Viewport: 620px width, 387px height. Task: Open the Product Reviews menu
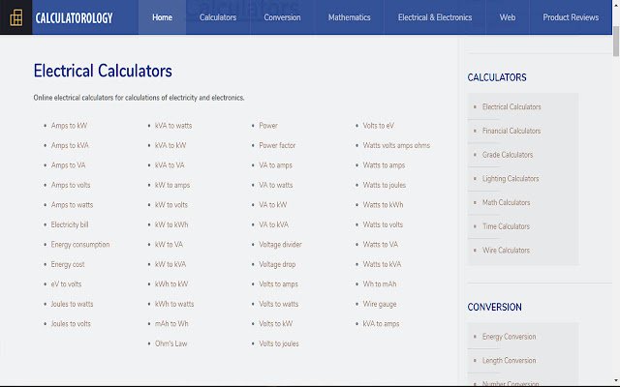pos(571,17)
